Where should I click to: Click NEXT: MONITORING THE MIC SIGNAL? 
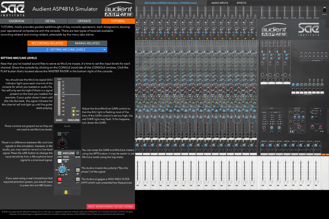click(111, 206)
